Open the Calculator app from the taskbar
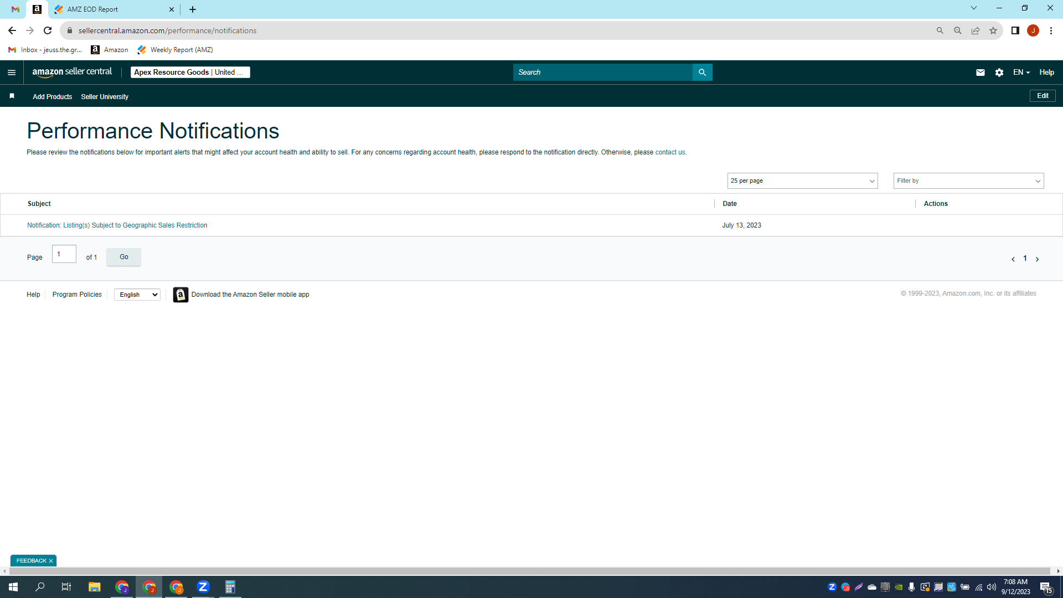The height and width of the screenshot is (598, 1063). [x=230, y=587]
